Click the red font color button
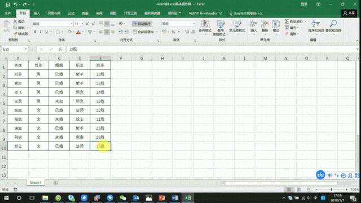Viewport: 361px width, 203px height. pos(78,32)
